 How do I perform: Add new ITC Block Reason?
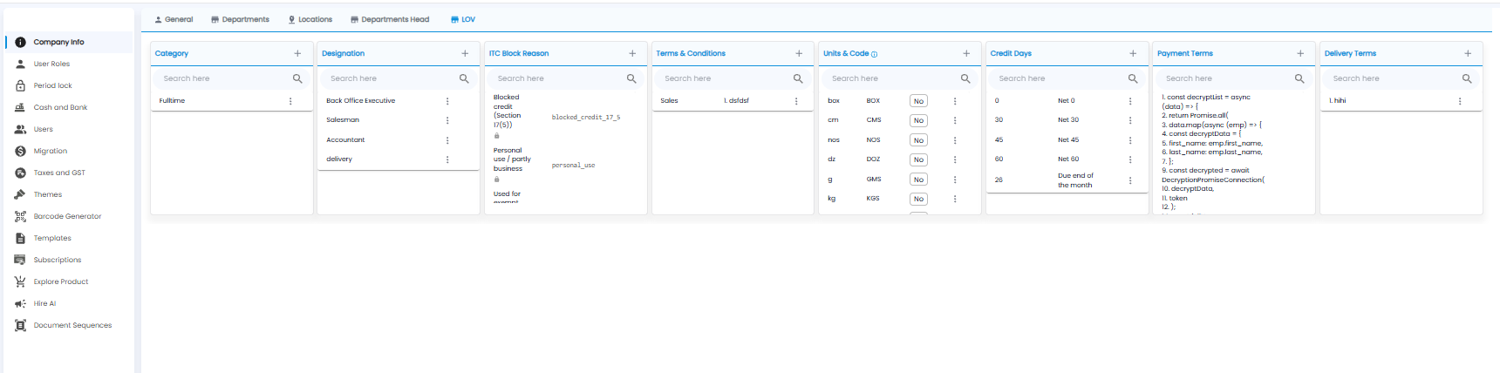(632, 53)
